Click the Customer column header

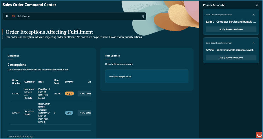(x=29, y=82)
